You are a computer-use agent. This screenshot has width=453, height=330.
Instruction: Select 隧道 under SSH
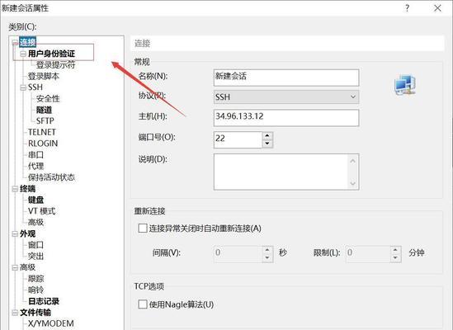click(44, 110)
